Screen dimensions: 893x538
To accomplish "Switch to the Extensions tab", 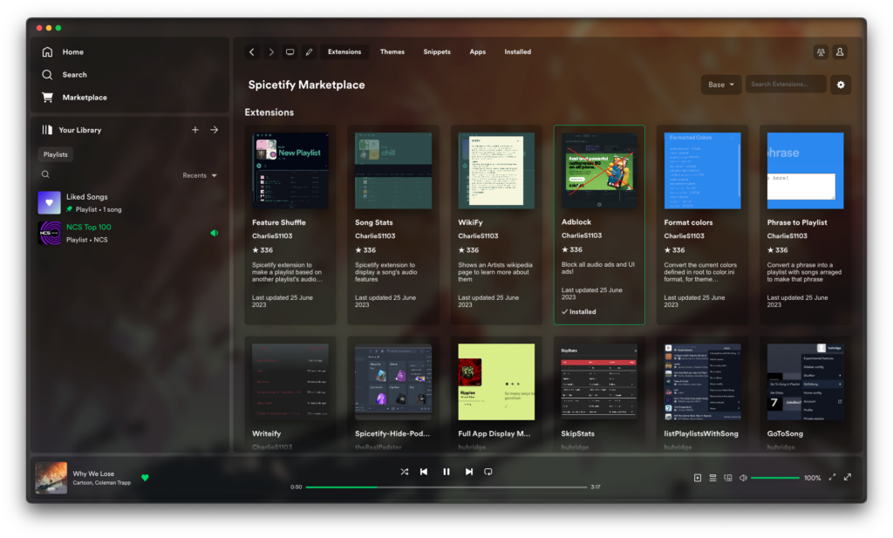I will click(x=344, y=51).
